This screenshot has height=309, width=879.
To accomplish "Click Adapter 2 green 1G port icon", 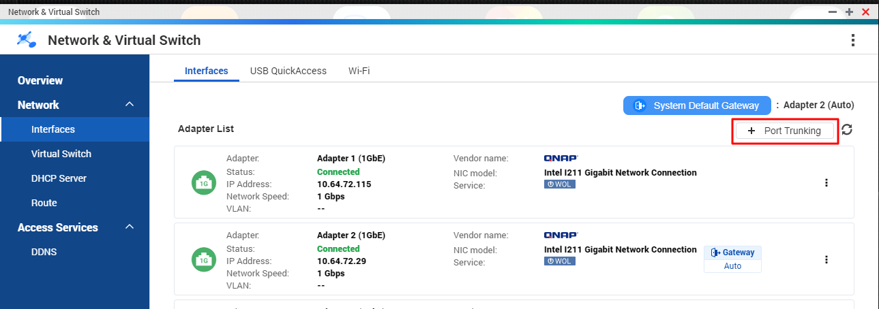I will tap(203, 259).
